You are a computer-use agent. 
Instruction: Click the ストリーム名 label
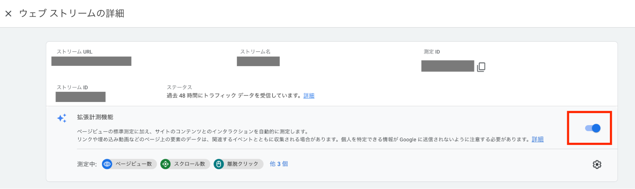255,52
